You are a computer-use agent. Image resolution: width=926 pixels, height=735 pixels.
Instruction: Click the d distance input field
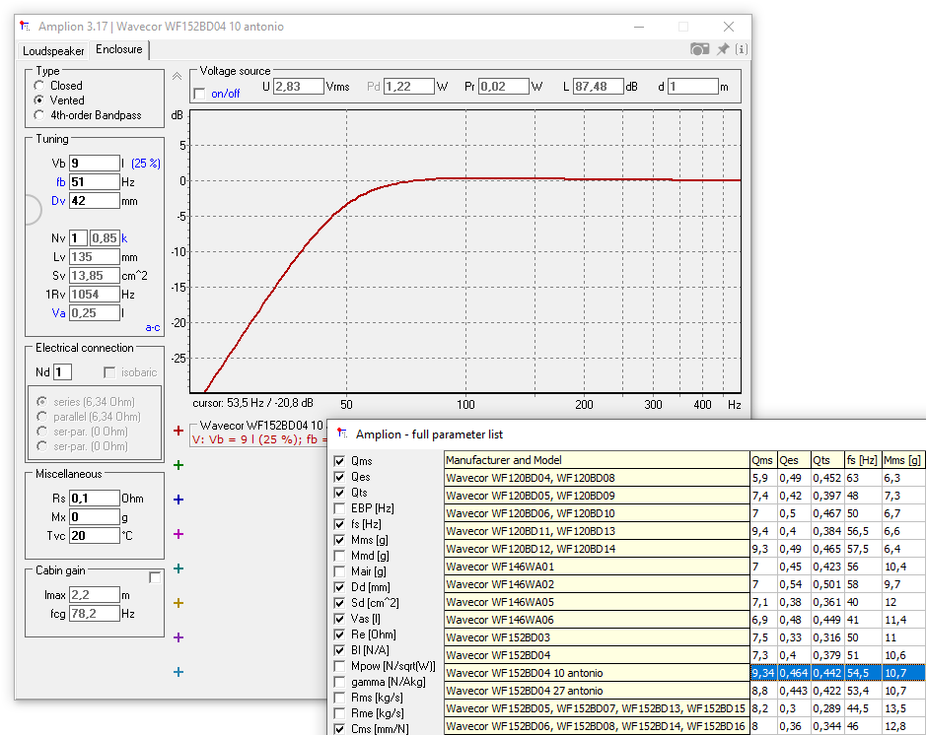692,87
